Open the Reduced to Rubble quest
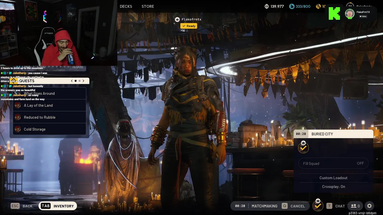Screen dimensions: 383x215 tap(49, 117)
